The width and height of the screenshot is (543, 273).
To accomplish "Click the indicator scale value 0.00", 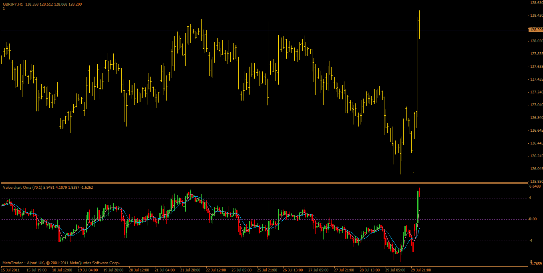I will [x=533, y=219].
